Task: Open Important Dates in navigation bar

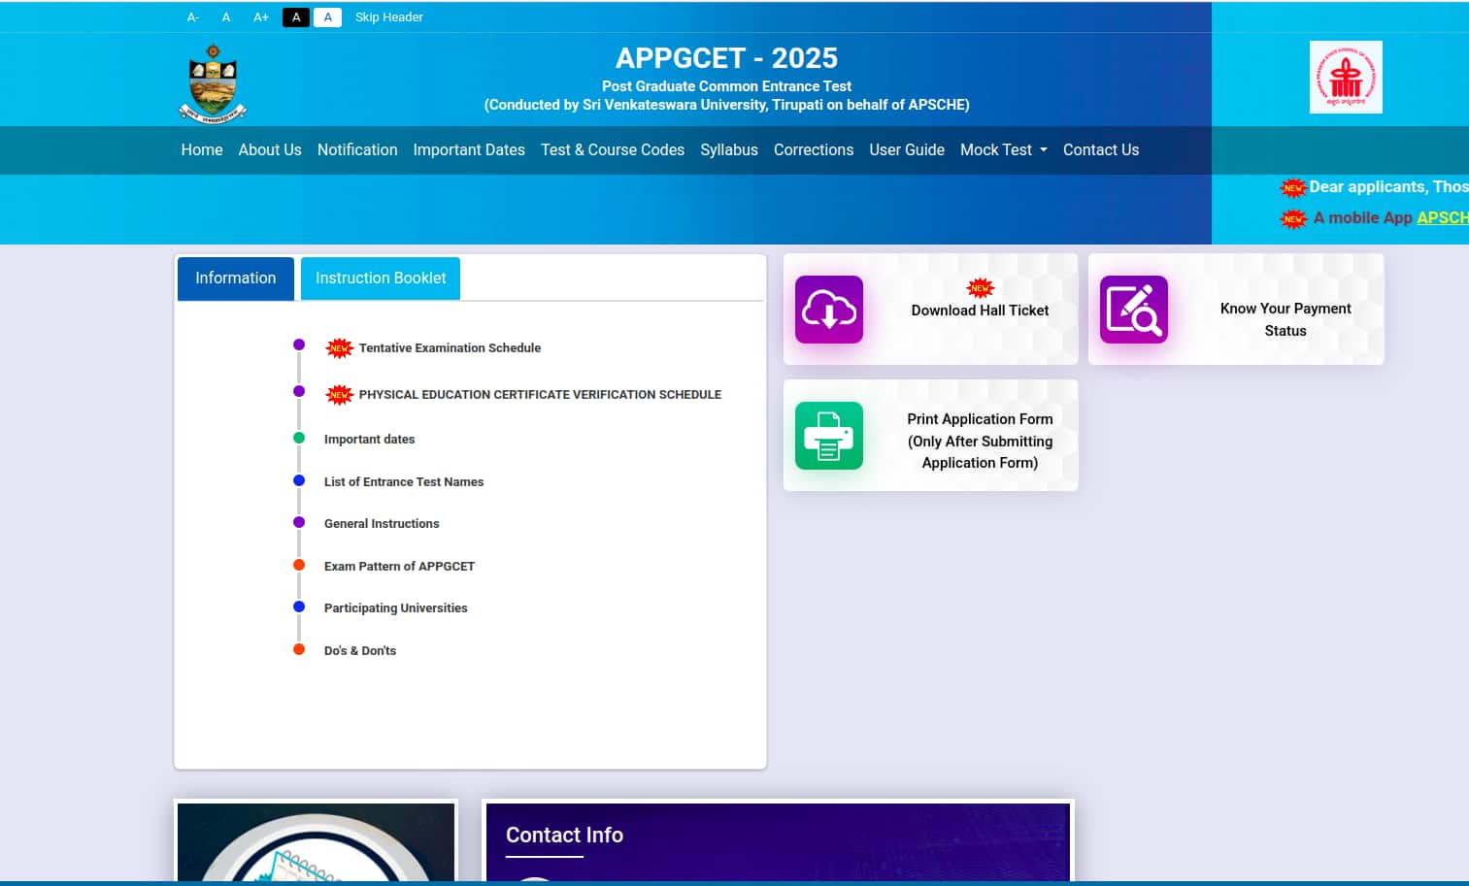Action: click(x=469, y=149)
